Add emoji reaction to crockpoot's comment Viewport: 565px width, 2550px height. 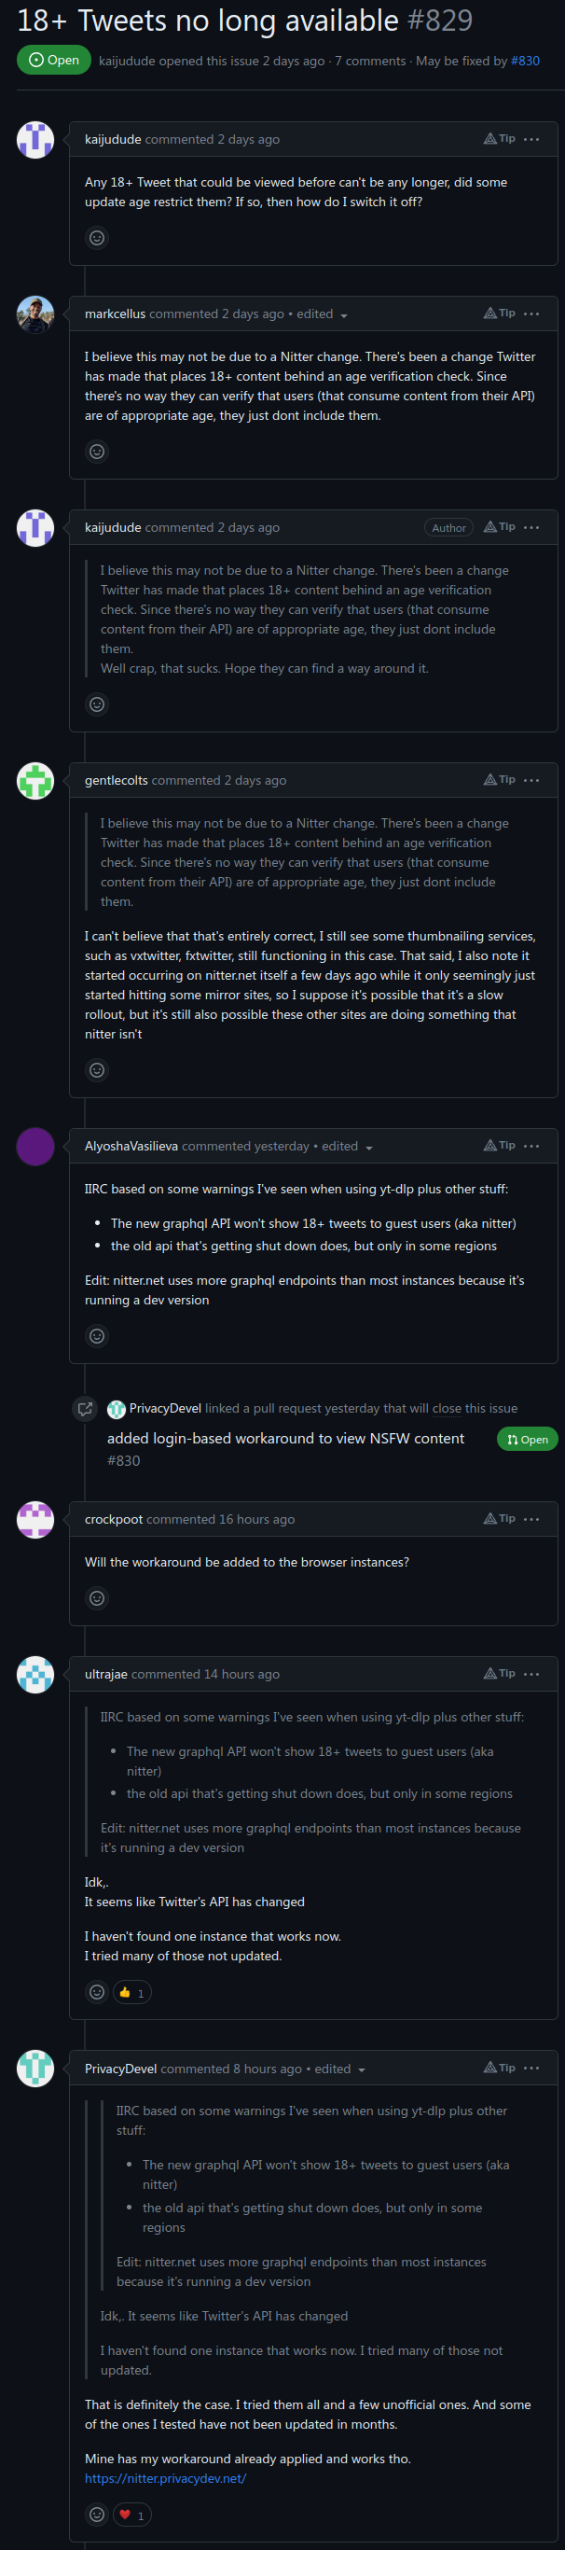[97, 1597]
